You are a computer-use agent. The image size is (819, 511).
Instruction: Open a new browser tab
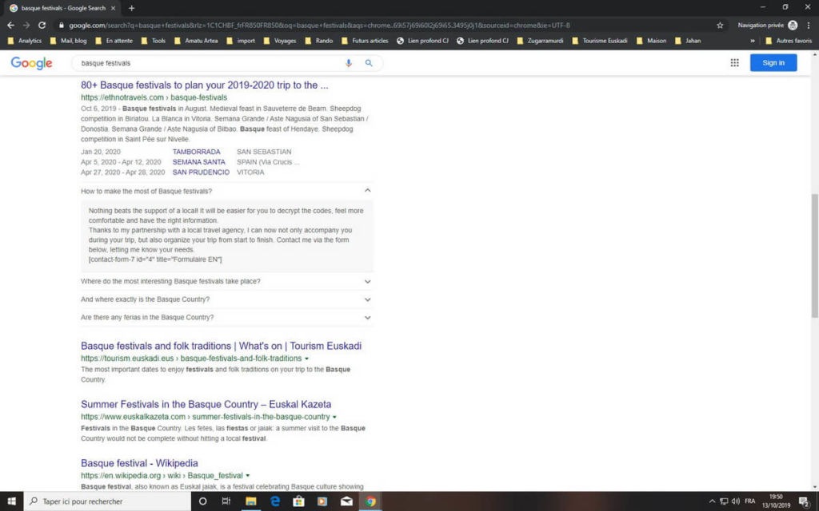pos(132,8)
